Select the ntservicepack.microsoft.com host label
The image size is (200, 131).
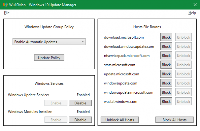127,56
